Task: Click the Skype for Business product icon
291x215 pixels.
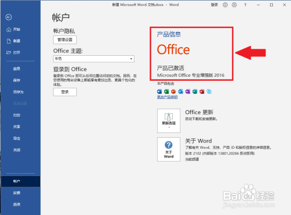Action: (209, 91)
